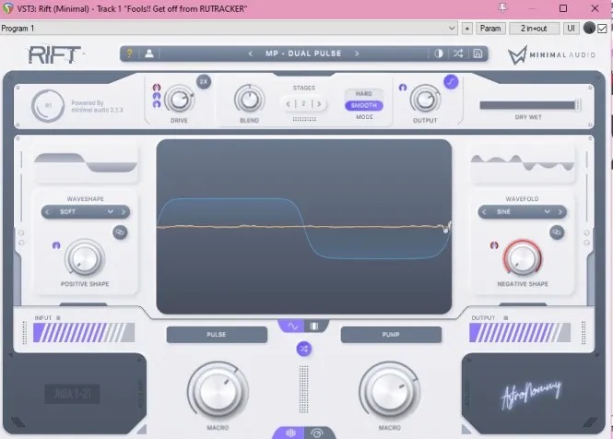Switch to the sine wave tab above macros
Image resolution: width=613 pixels, height=439 pixels.
(x=293, y=326)
